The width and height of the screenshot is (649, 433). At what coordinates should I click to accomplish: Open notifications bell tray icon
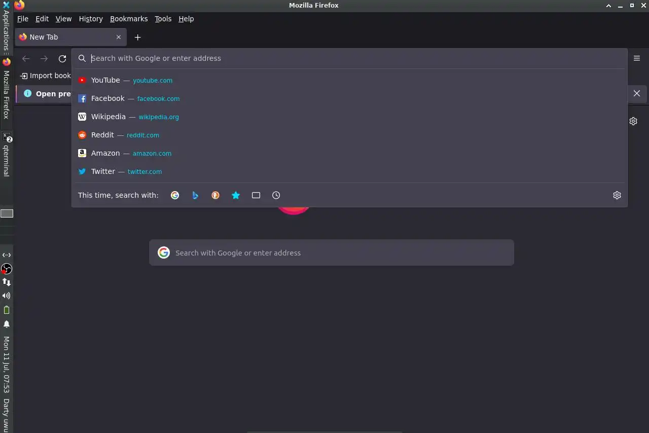(x=7, y=324)
